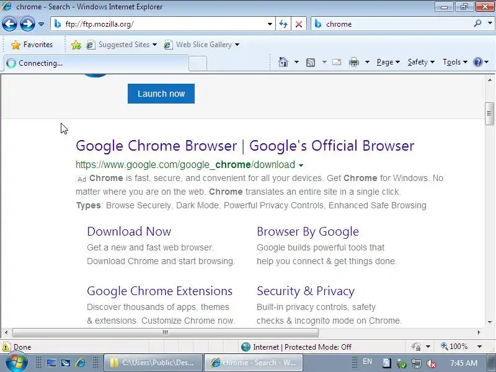Open the 'Download Now' link
This screenshot has width=496, height=372.
click(x=129, y=231)
